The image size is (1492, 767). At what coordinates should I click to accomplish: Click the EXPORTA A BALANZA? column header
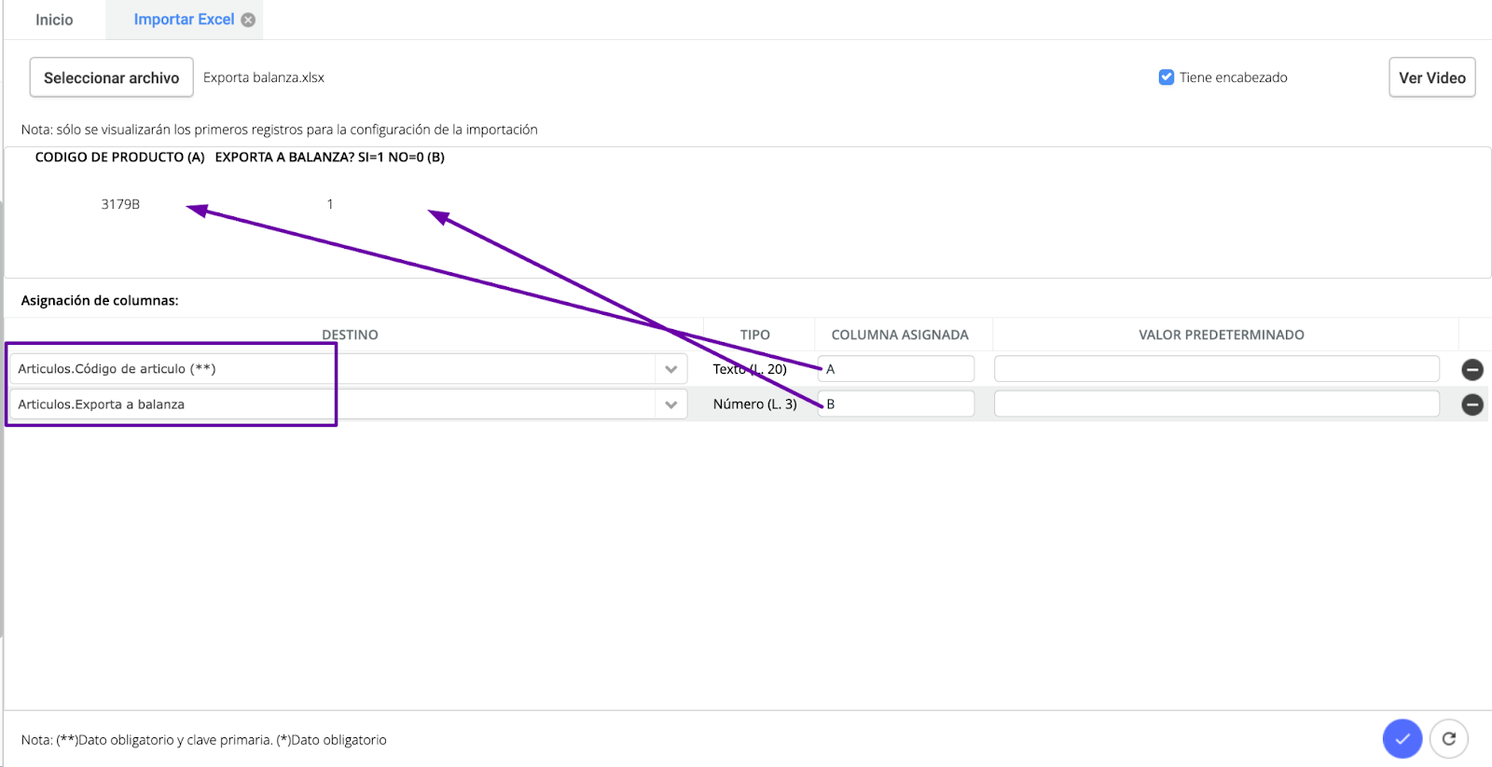click(x=329, y=158)
